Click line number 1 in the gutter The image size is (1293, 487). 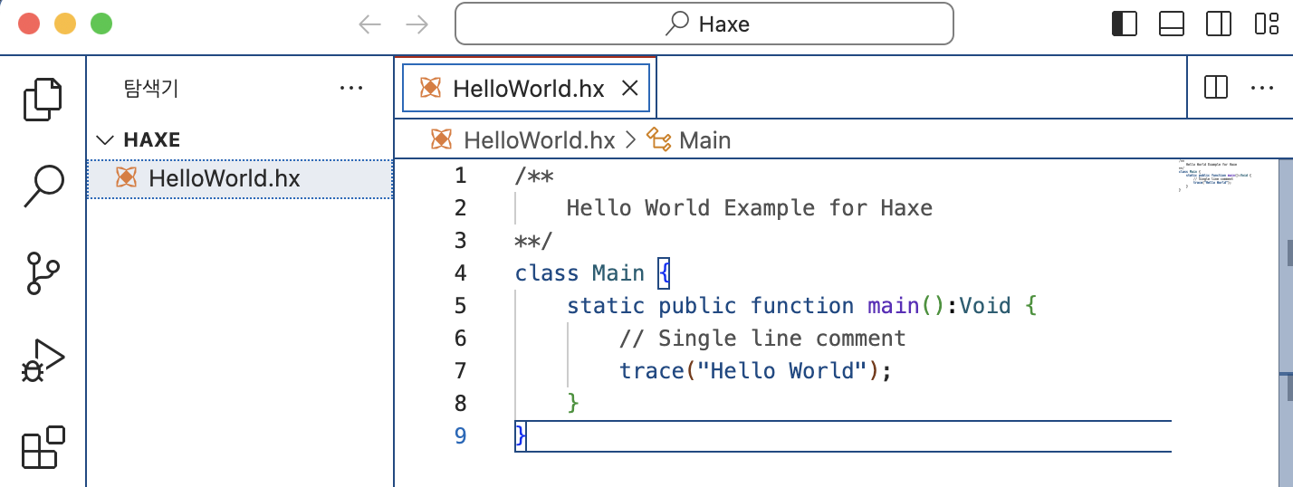(461, 176)
